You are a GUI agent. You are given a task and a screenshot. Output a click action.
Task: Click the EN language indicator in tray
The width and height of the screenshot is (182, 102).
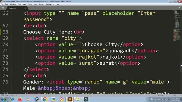pyautogui.click(x=152, y=99)
